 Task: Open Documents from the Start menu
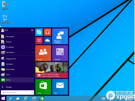[x=17, y=37]
